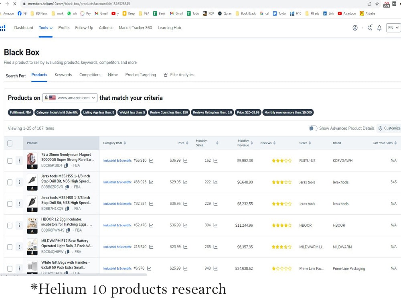Open row menu for MILDWARM Light Bulb

click(x=19, y=247)
